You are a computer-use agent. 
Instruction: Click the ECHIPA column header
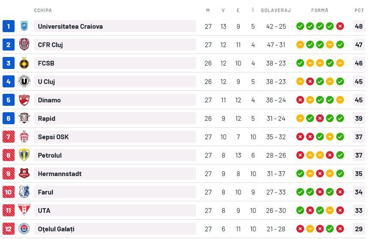coord(43,10)
